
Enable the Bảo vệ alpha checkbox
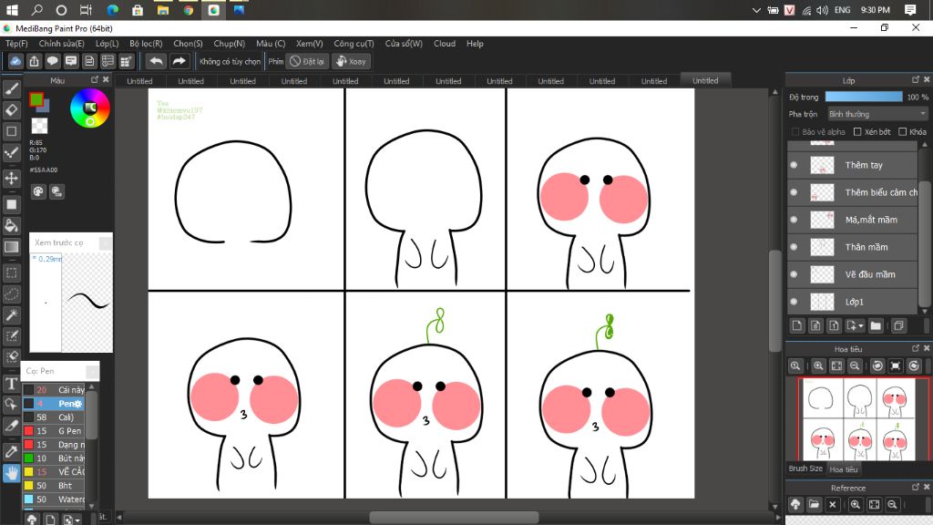point(795,131)
